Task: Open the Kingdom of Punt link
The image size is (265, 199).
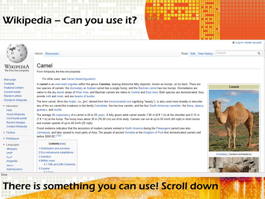Action: [x=153, y=132]
